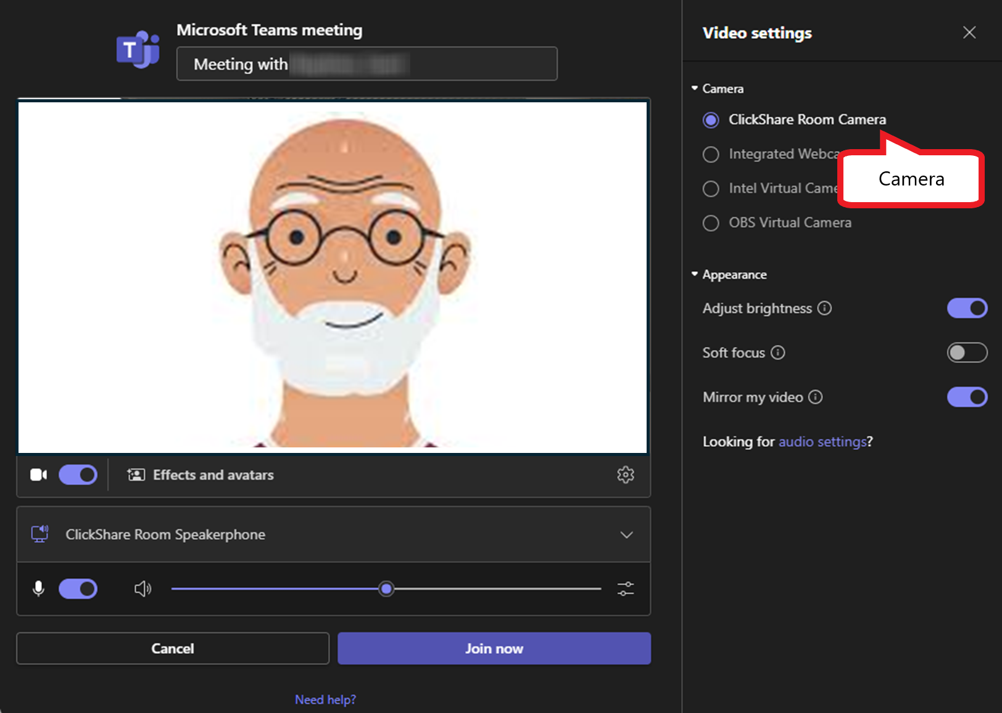Click the microphone icon
This screenshot has width=1002, height=713.
(38, 589)
